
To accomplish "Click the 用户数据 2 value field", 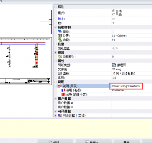I will [132, 107].
